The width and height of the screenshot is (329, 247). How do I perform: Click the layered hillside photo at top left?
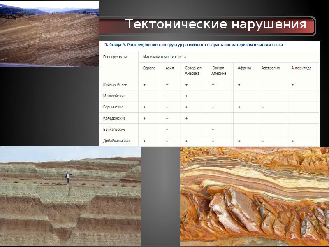tap(49, 34)
